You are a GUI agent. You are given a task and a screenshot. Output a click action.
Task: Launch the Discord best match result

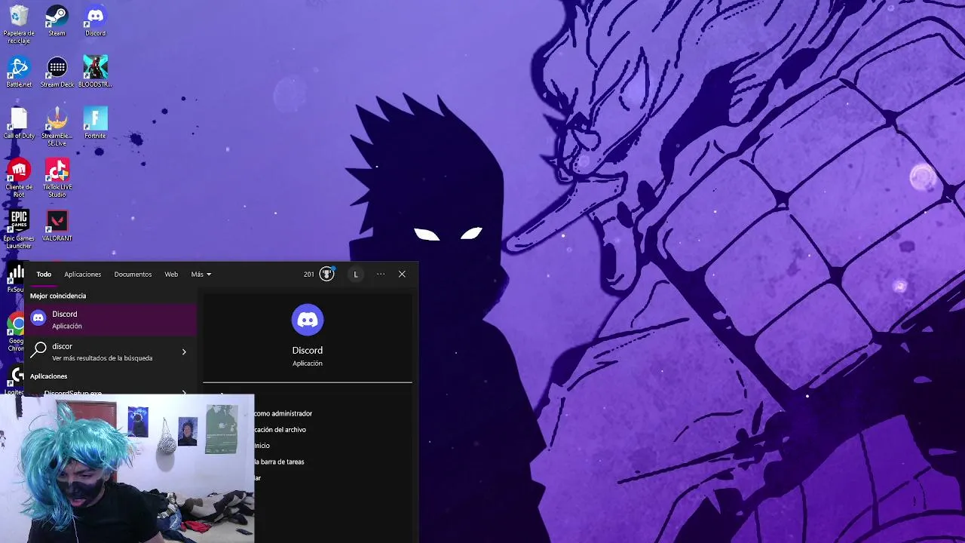pyautogui.click(x=112, y=319)
